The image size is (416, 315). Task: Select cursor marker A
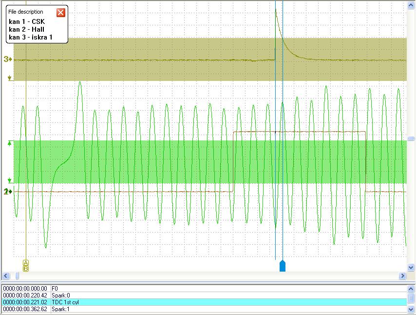pyautogui.click(x=26, y=263)
